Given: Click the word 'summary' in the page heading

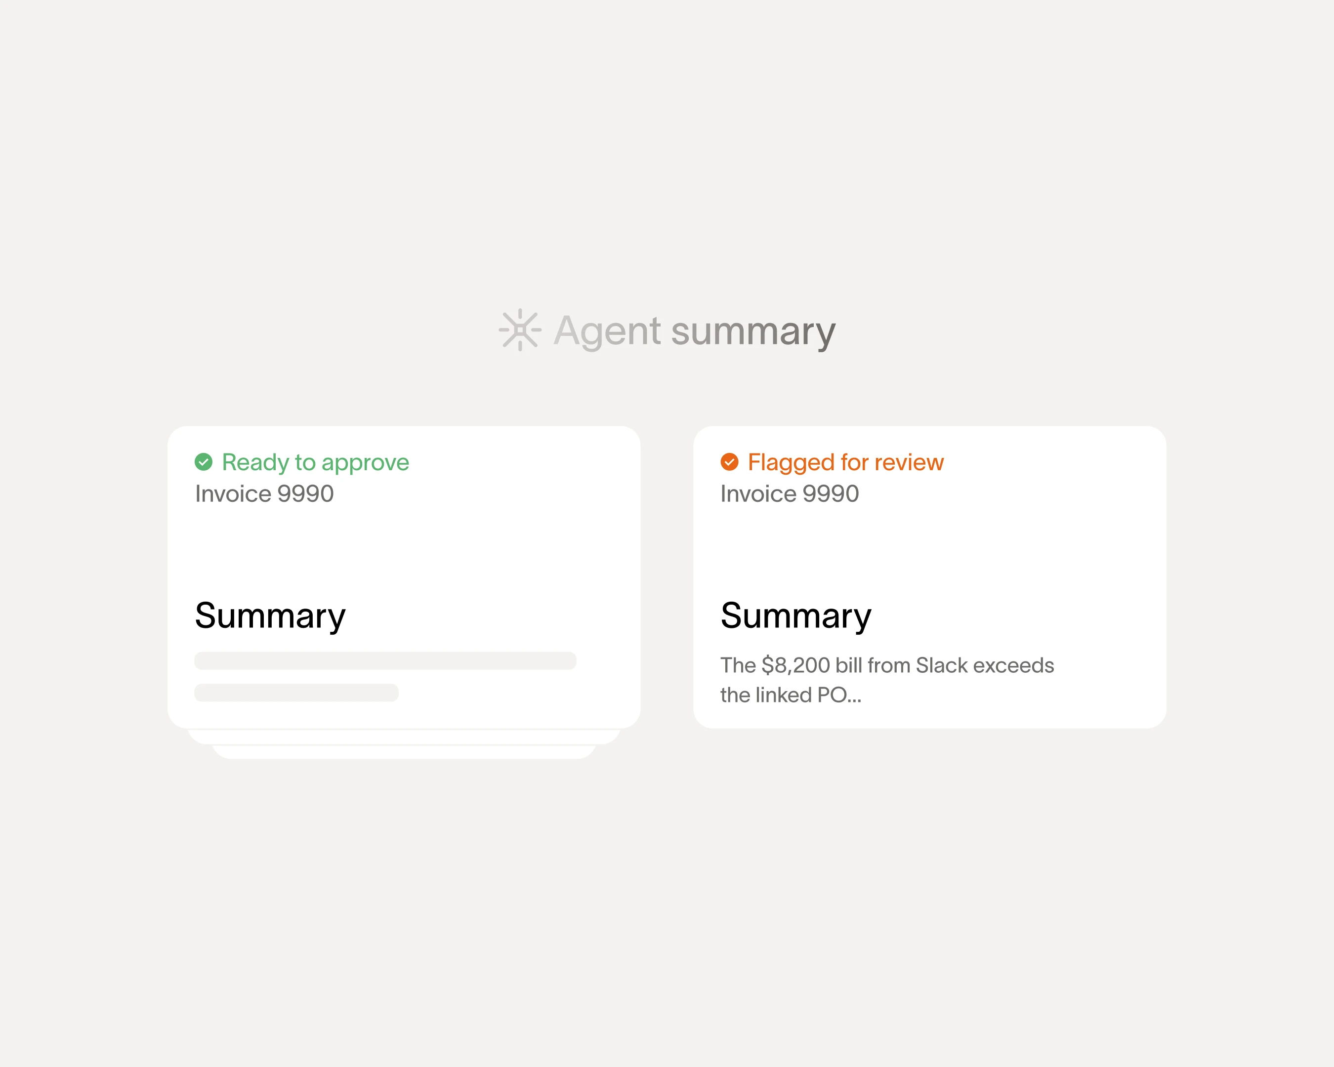Looking at the screenshot, I should pos(753,331).
